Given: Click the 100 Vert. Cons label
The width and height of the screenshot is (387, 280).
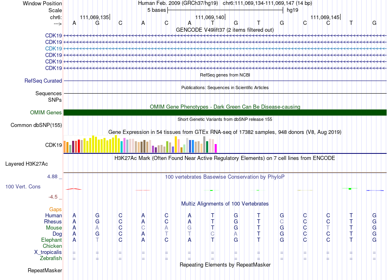Looking at the screenshot, I should click(23, 187).
